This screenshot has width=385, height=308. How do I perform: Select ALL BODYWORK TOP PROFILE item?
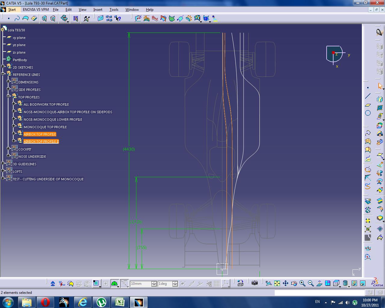[x=46, y=104]
